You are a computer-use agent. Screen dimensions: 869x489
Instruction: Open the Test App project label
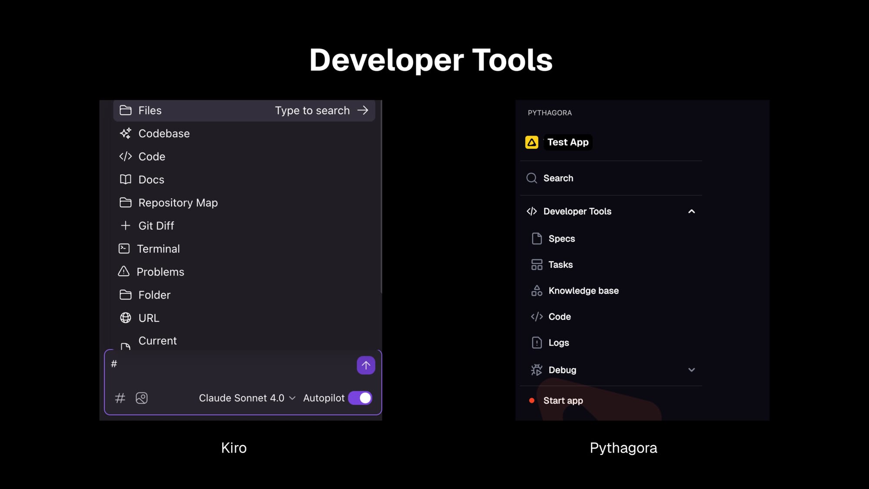point(567,142)
